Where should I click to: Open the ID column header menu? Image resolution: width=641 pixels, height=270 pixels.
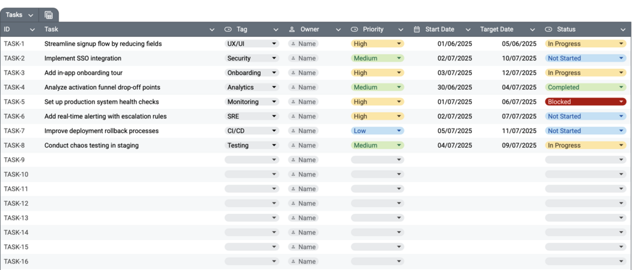[33, 30]
